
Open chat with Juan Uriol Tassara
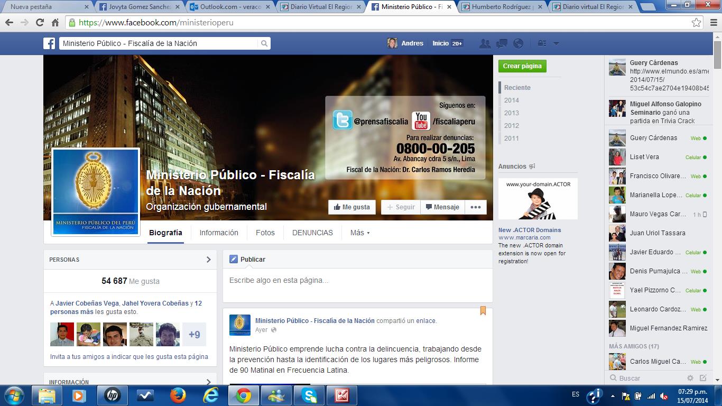(x=658, y=233)
